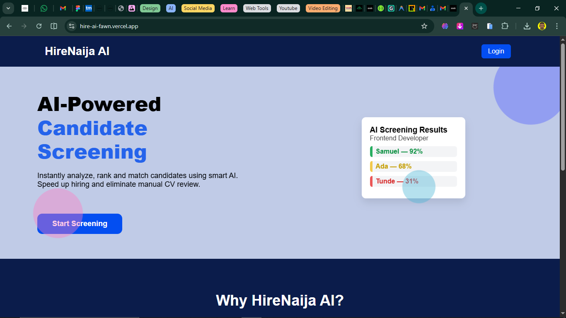Click the "AI Screening Results" card title
The image size is (566, 318).
point(409,130)
